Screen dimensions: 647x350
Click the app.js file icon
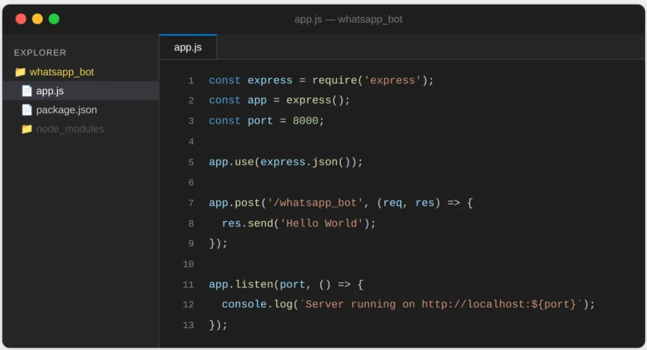pos(27,91)
